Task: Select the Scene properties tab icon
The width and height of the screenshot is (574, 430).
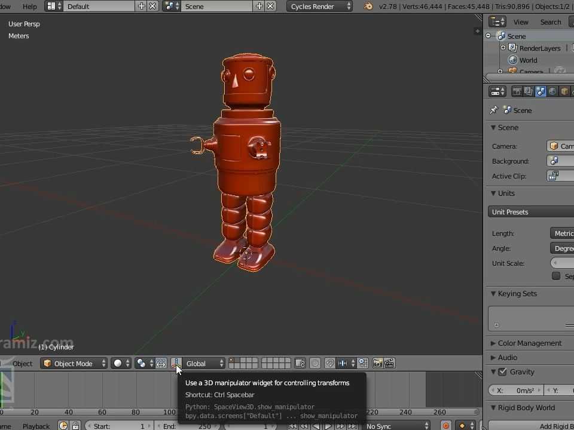Action: point(541,91)
